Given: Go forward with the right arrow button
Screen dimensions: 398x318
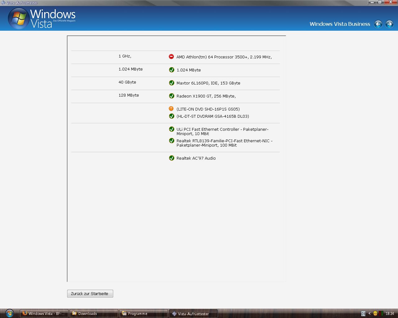Looking at the screenshot, I should [x=389, y=24].
